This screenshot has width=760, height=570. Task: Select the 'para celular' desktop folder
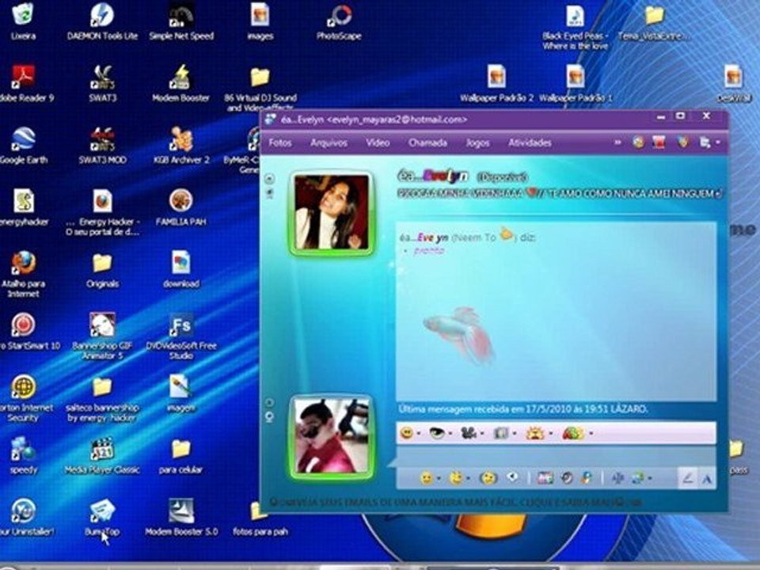pos(180,456)
